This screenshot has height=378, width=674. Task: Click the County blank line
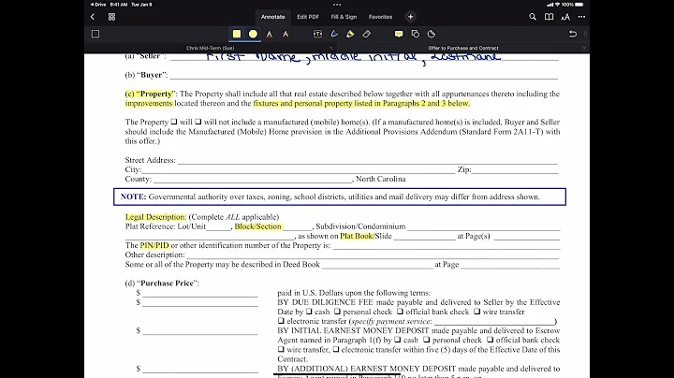point(253,180)
